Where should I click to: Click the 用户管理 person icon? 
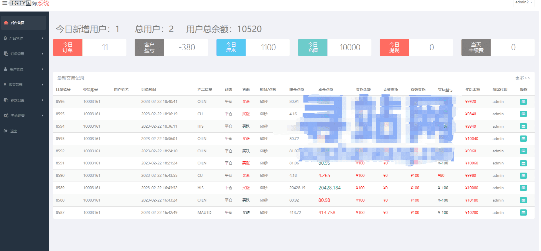(6, 69)
